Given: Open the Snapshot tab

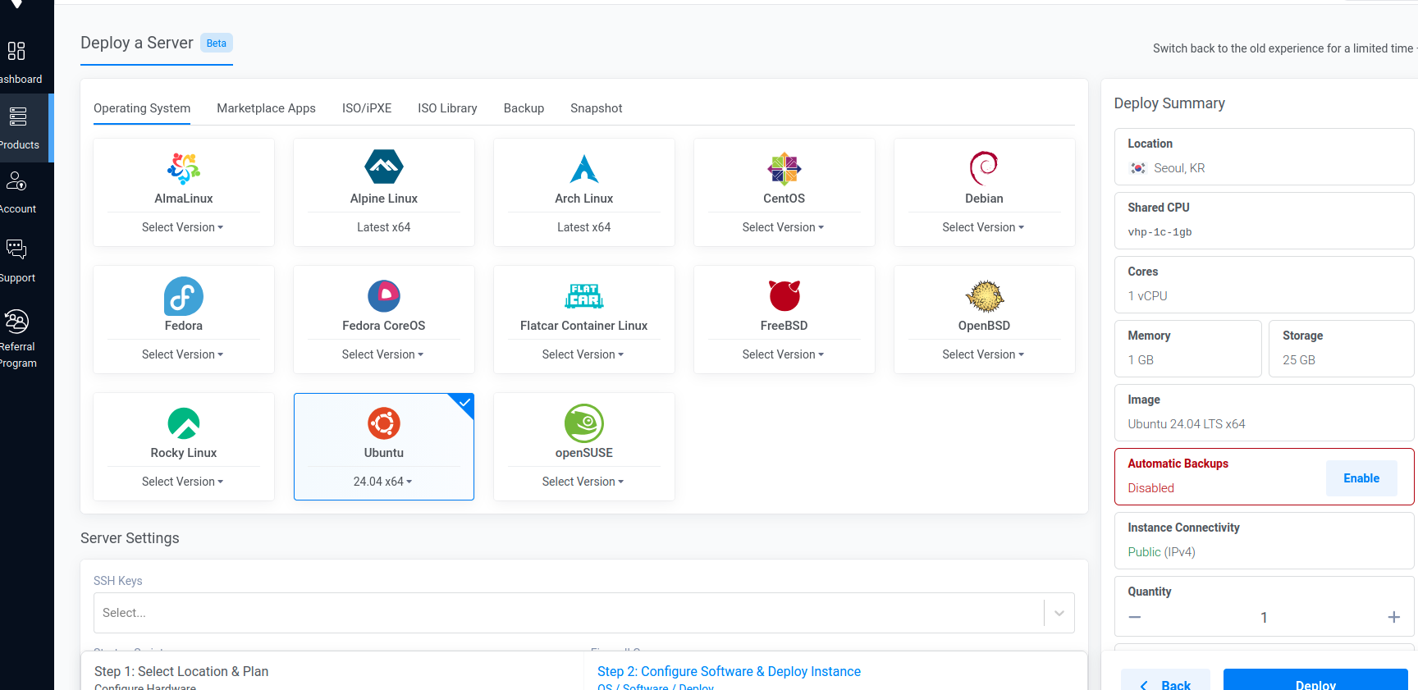Looking at the screenshot, I should click(x=596, y=108).
